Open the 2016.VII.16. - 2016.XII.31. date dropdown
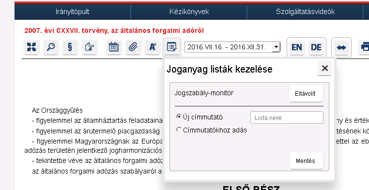369x190 pixels. 232,47
